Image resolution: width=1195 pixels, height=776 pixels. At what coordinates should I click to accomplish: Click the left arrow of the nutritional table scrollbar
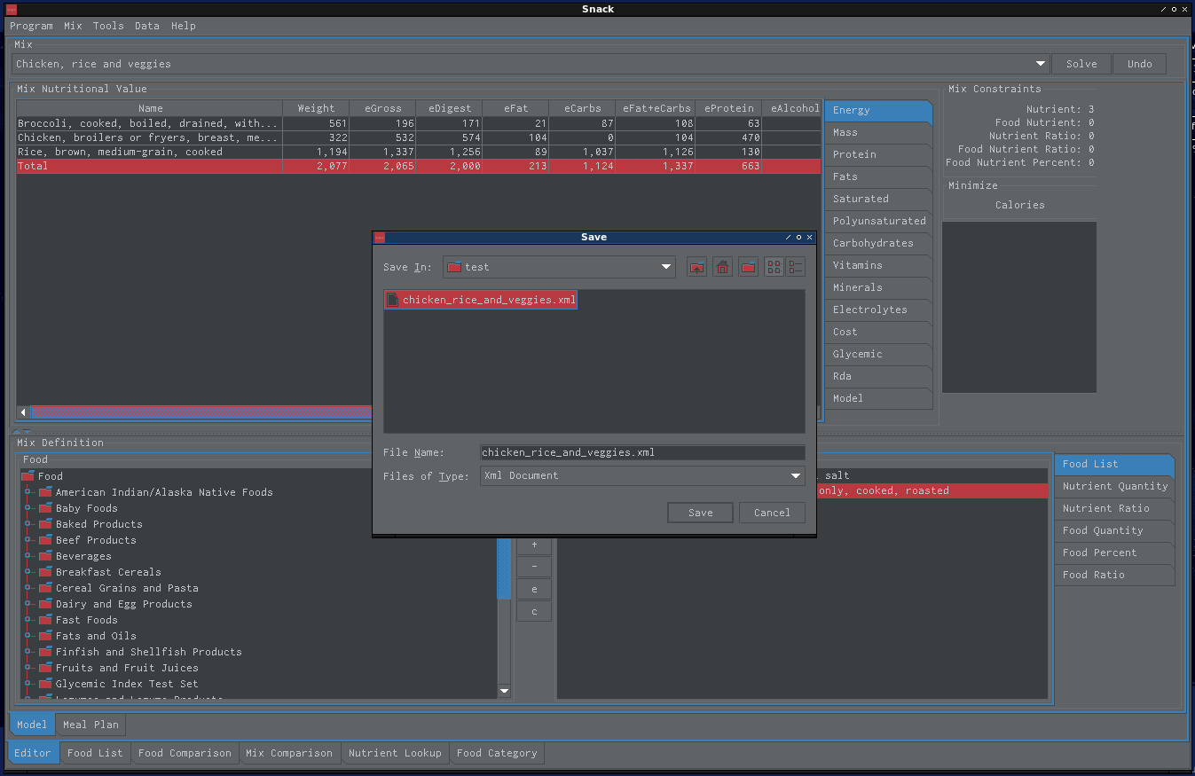[23, 412]
